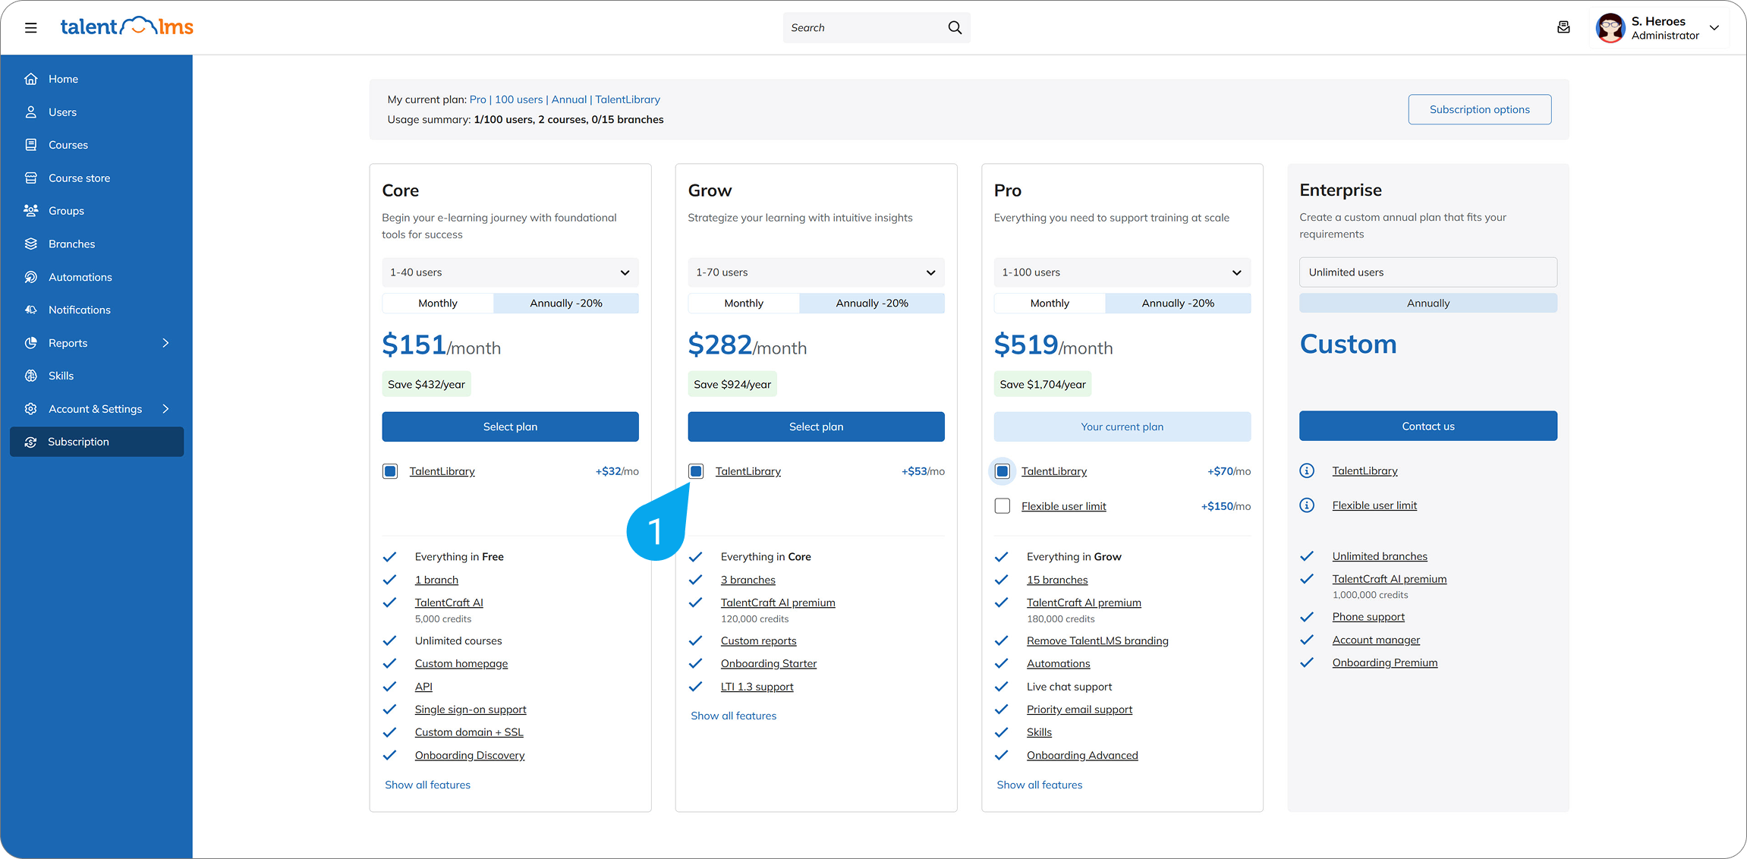Image resolution: width=1747 pixels, height=859 pixels.
Task: Click Contact us button for Enterprise
Action: coord(1428,426)
